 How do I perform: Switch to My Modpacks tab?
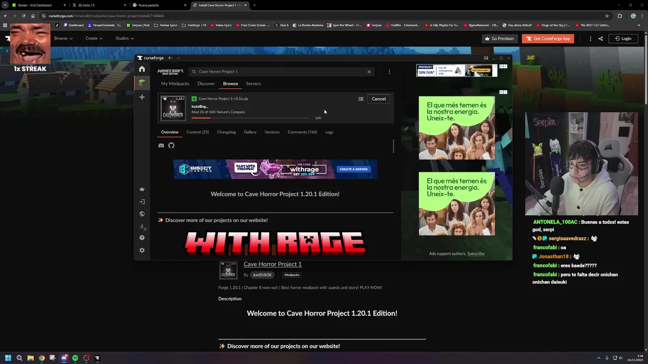pyautogui.click(x=175, y=84)
